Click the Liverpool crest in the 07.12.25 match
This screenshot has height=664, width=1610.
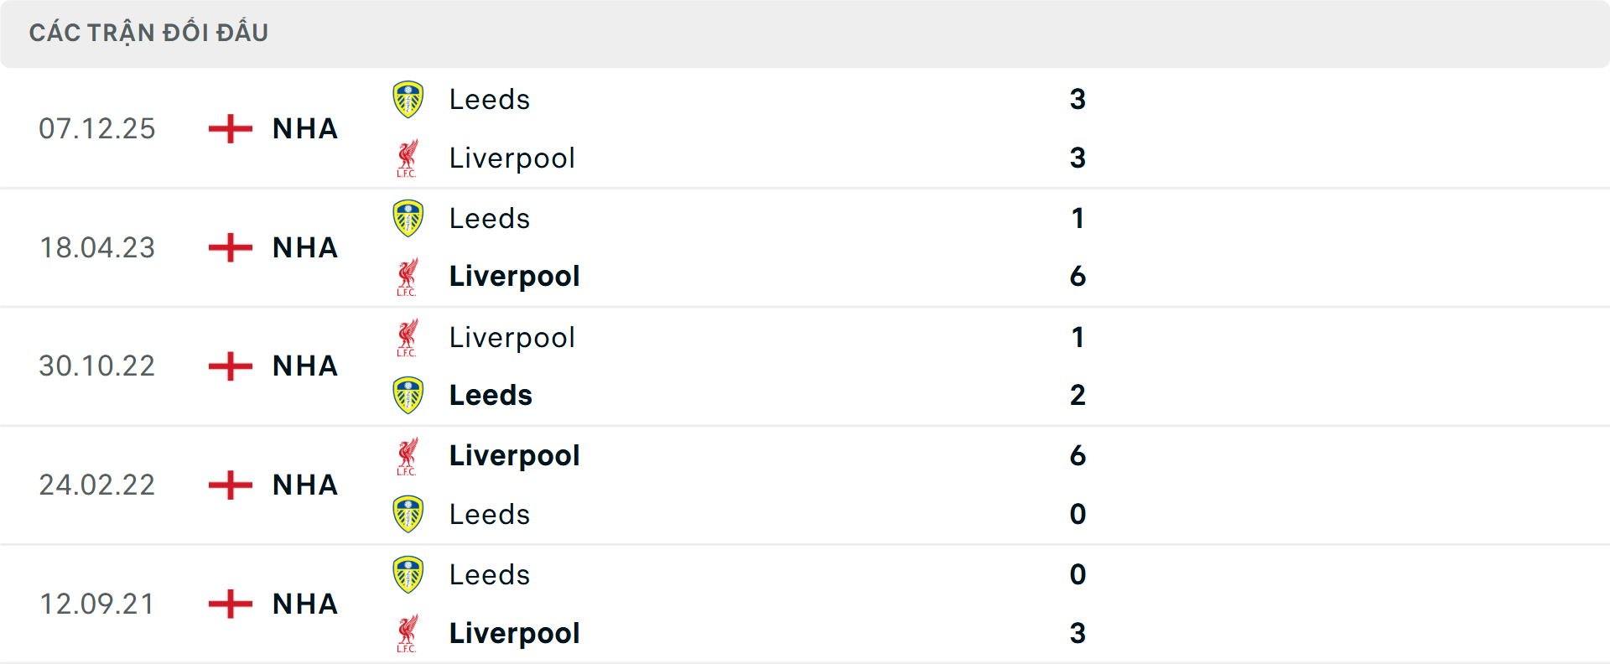coord(408,158)
